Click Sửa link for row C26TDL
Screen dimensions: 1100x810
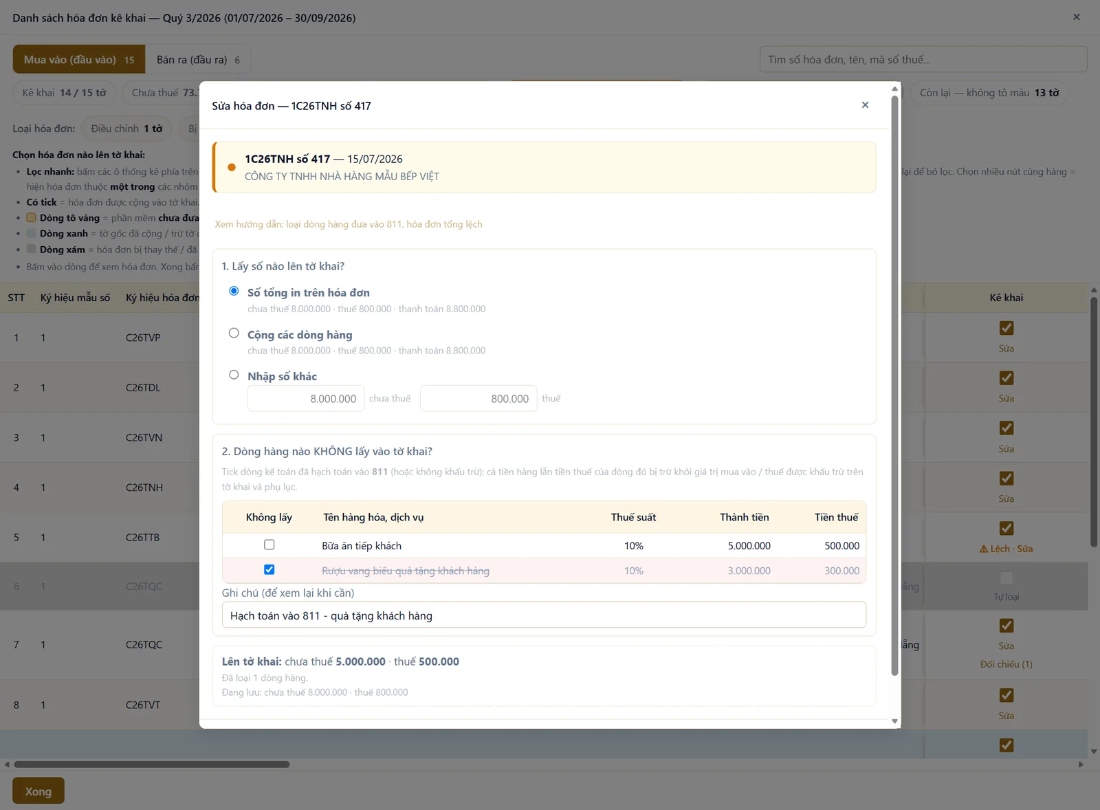point(1006,399)
